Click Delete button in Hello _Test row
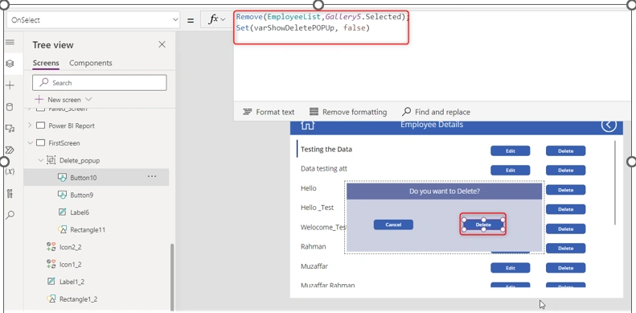636x313 pixels. (565, 209)
